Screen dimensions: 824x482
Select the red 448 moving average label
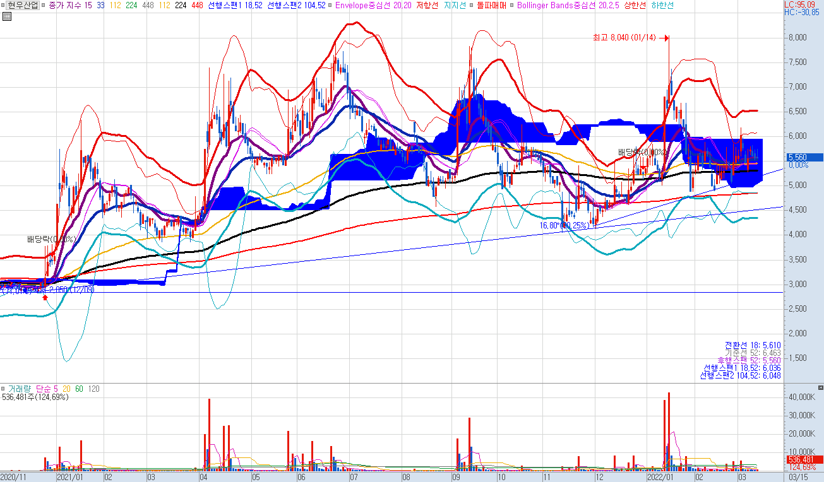pos(197,5)
